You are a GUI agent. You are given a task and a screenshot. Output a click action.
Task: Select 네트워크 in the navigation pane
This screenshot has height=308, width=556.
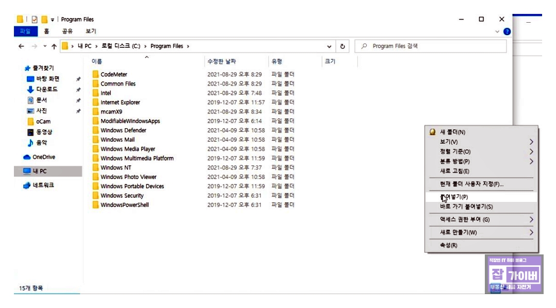43,185
